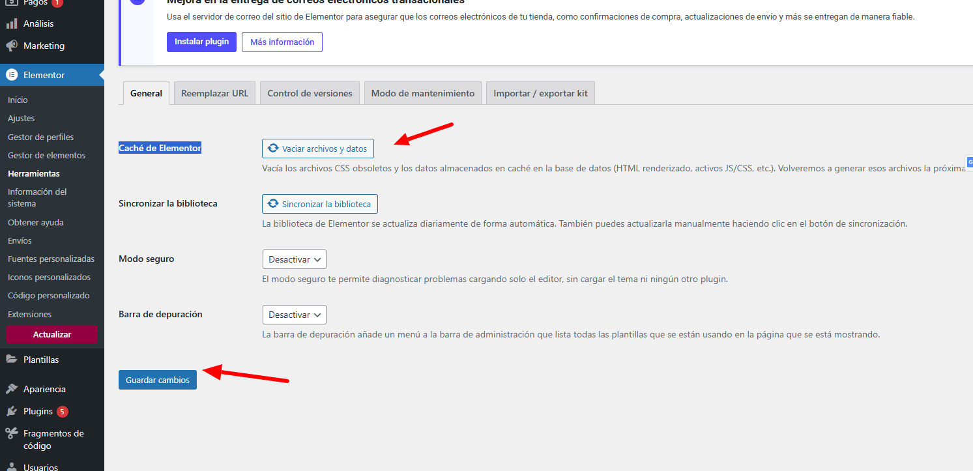This screenshot has width=973, height=471.
Task: Click the Marketing megaphone icon
Action: pyautogui.click(x=12, y=46)
